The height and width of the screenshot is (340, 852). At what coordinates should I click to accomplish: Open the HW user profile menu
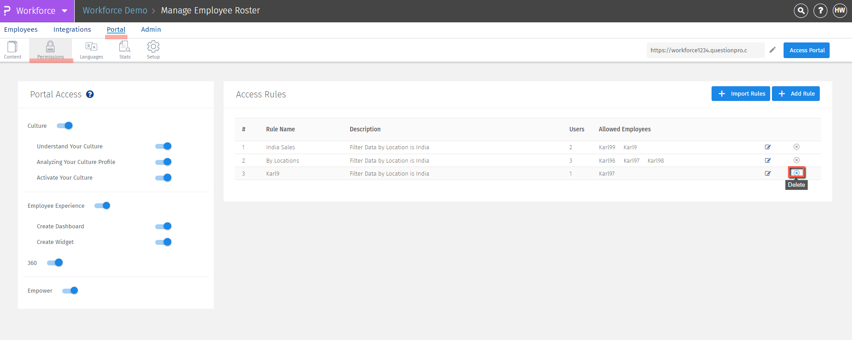click(839, 11)
